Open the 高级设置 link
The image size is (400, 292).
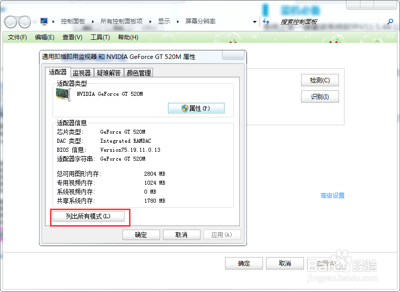tap(332, 196)
